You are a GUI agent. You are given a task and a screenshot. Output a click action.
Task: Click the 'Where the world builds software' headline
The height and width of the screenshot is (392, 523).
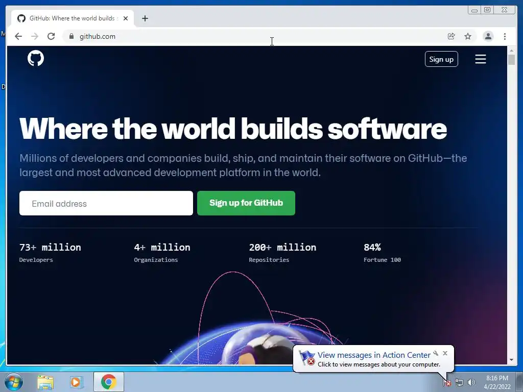pyautogui.click(x=233, y=128)
